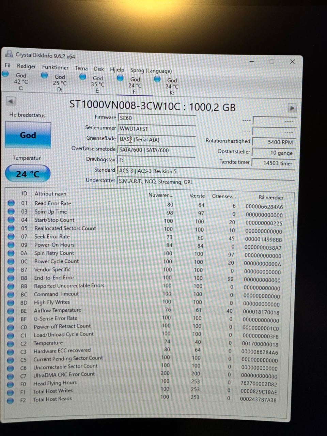Click the 24 °C temperature button
327x436 pixels.
(x=28, y=174)
